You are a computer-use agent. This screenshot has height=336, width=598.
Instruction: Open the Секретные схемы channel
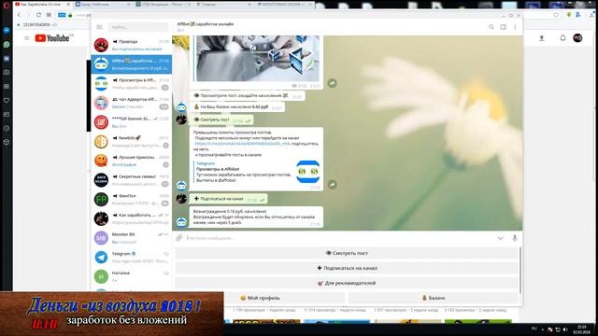[x=131, y=180]
